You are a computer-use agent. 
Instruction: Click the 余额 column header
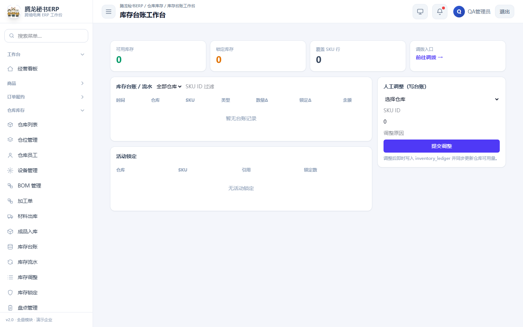[347, 100]
